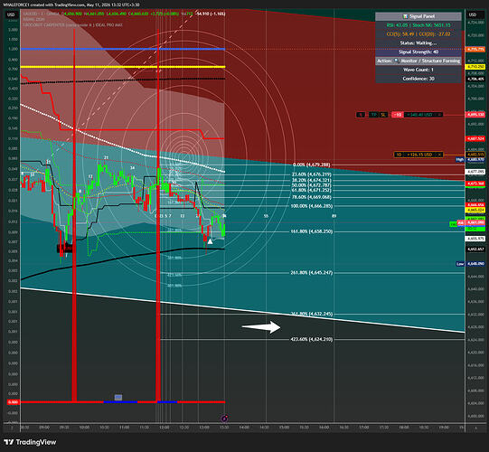
Task: Click the yellow 4,710.250 price tag
Action: [x=475, y=67]
